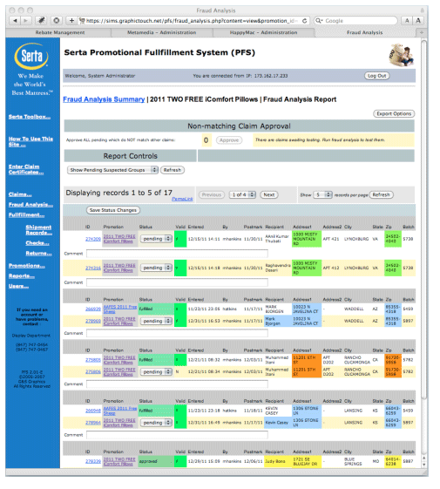Open the 1 of 4 page selector
The height and width of the screenshot is (489, 440).
(x=242, y=195)
